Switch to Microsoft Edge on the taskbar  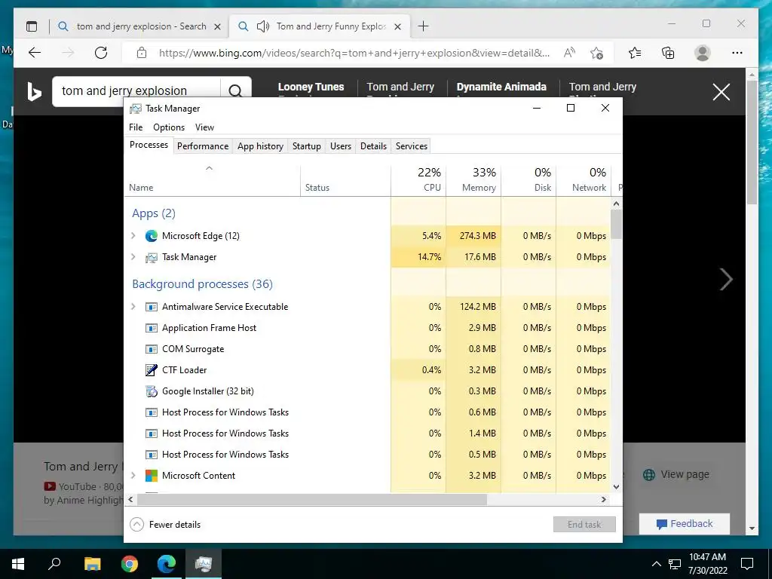(x=167, y=564)
